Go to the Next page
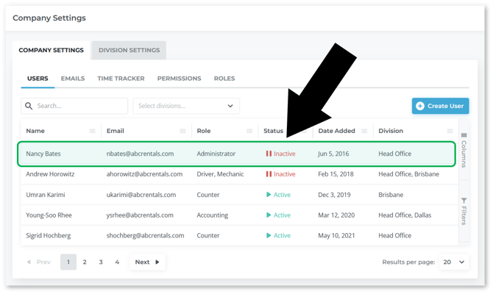Image resolution: width=493 pixels, height=294 pixels. coord(147,262)
